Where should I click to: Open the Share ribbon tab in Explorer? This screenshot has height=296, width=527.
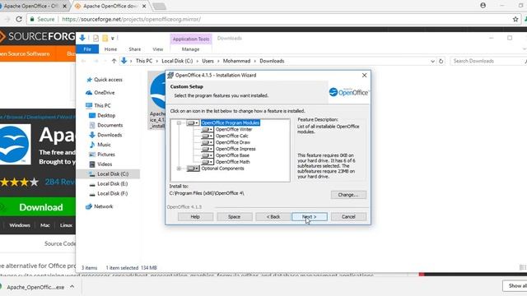coord(135,49)
